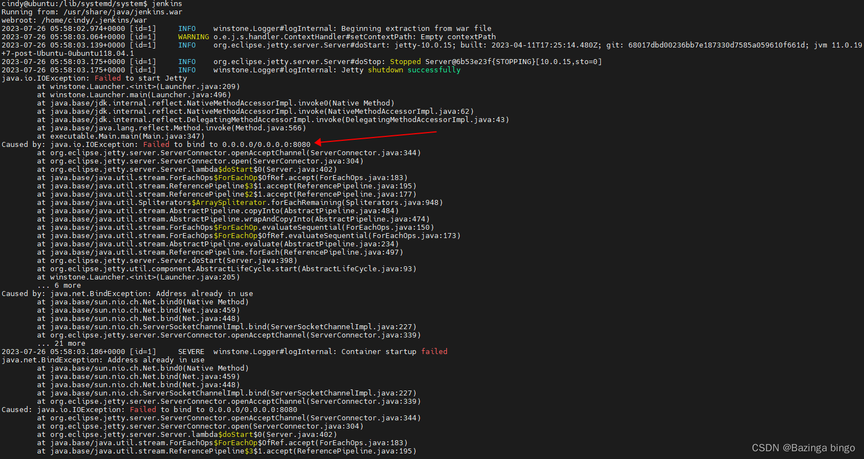Click the 'Launcher.java:209' stack frame
This screenshot has height=459, width=864.
tap(138, 87)
